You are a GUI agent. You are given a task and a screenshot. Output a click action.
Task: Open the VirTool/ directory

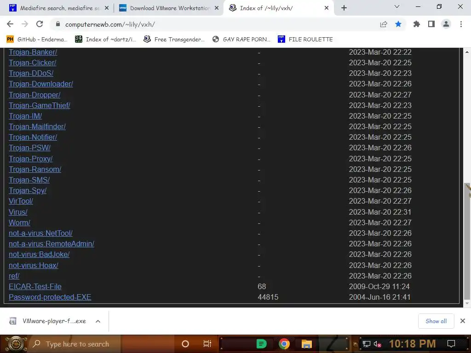tap(21, 201)
